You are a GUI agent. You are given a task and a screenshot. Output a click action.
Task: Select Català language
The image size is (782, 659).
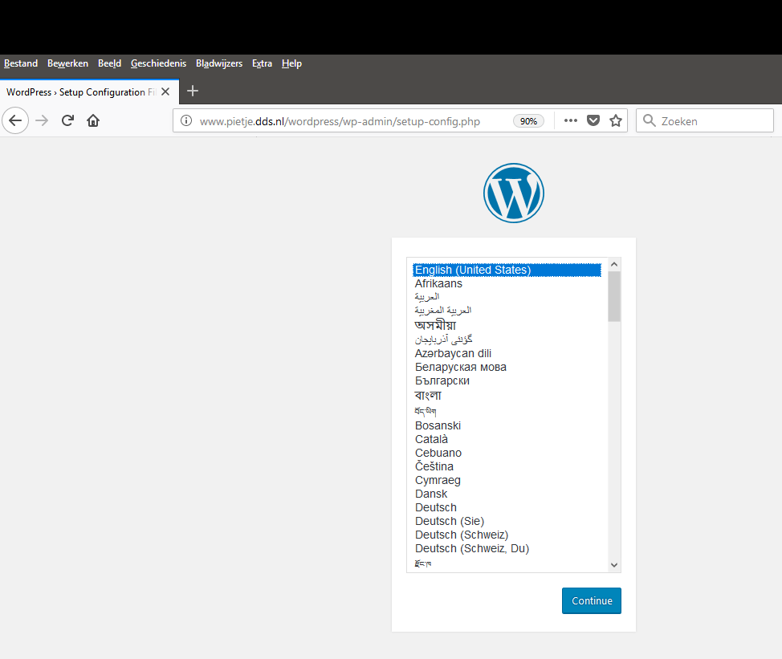click(507, 439)
